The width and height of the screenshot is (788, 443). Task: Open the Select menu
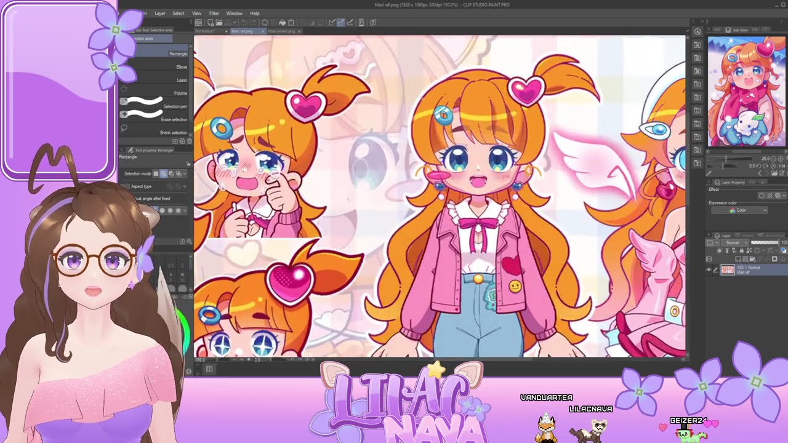tap(178, 13)
